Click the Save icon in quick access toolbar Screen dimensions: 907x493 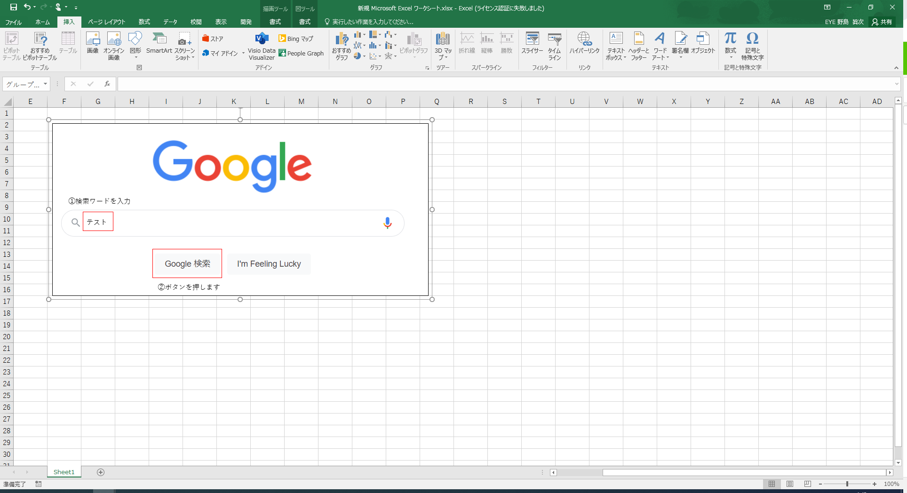tap(14, 7)
